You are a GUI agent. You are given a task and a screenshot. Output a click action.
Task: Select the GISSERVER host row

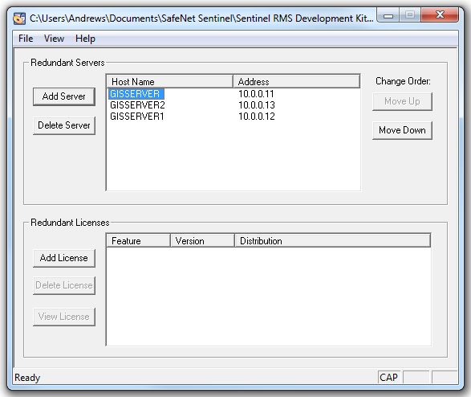233,94
